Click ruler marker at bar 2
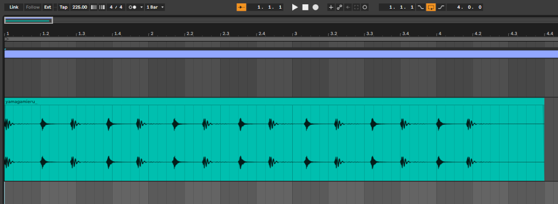Image resolution: width=558 pixels, height=204 pixels. tap(152, 33)
